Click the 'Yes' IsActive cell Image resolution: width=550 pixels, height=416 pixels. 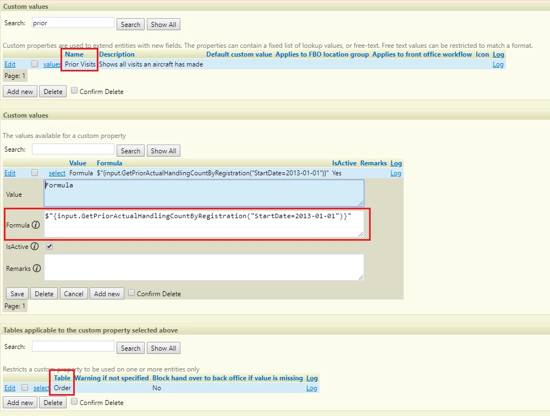pos(337,173)
